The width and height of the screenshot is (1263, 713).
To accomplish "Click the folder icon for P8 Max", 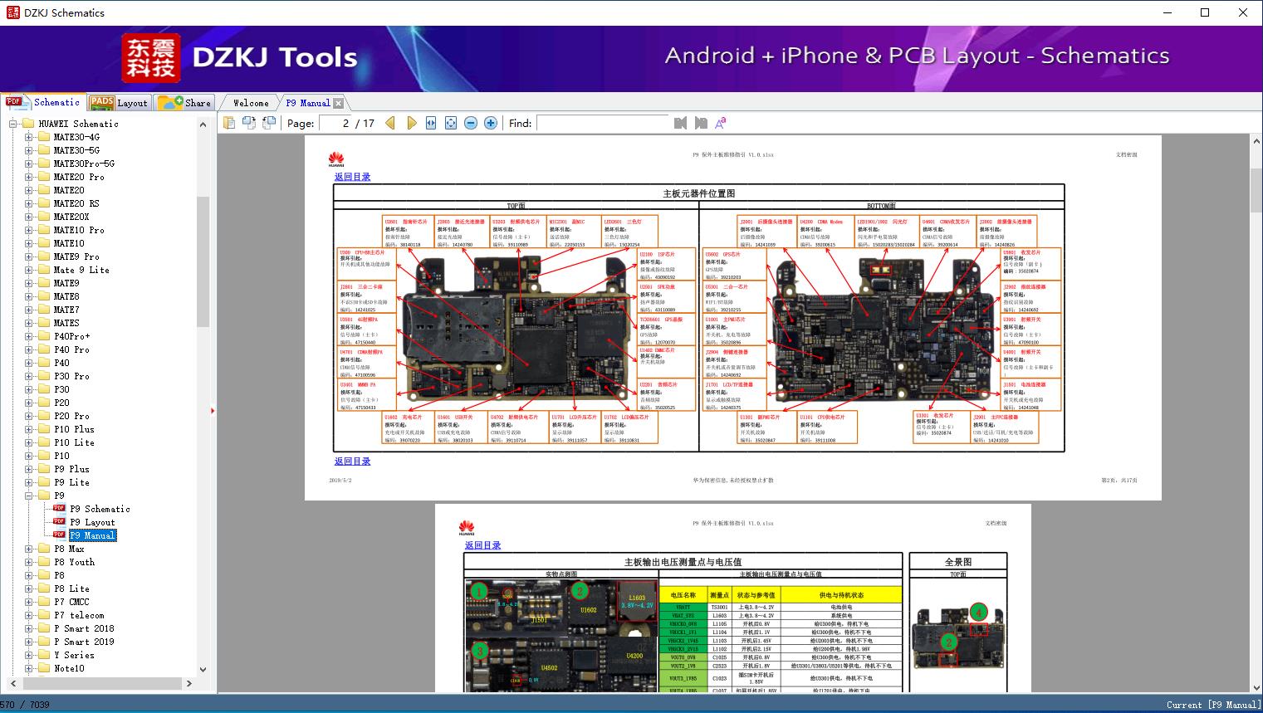I will tap(44, 549).
